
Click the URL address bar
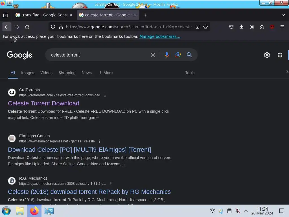[129, 27]
